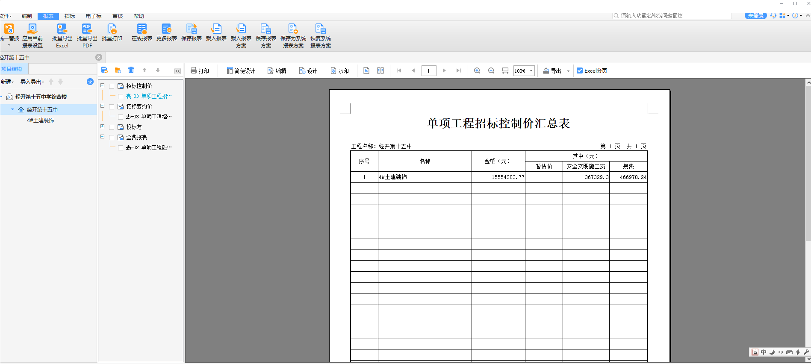Open the 导入导出 dropdown
The width and height of the screenshot is (811, 364).
32,82
